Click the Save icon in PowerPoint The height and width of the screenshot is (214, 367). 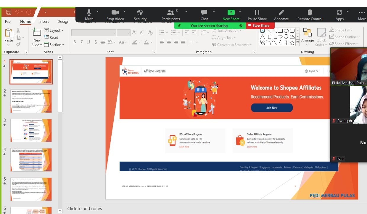click(9, 12)
